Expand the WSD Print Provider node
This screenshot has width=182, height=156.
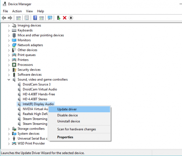[x=9, y=144]
